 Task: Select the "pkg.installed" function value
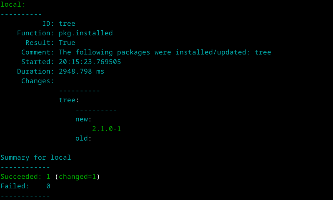tap(85, 33)
